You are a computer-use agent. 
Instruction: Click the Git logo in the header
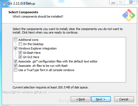(x=129, y=15)
